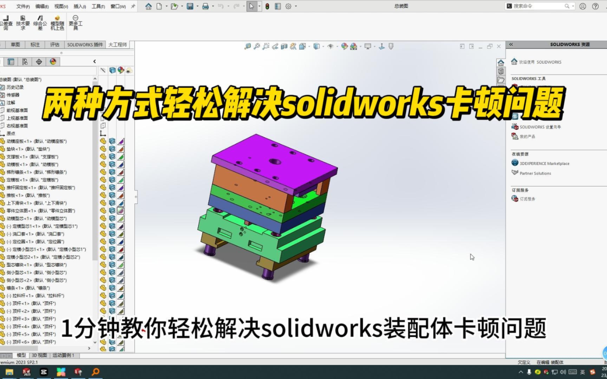Open the 编辑(E) menu
Screen dimensions: 607x379
click(x=42, y=6)
